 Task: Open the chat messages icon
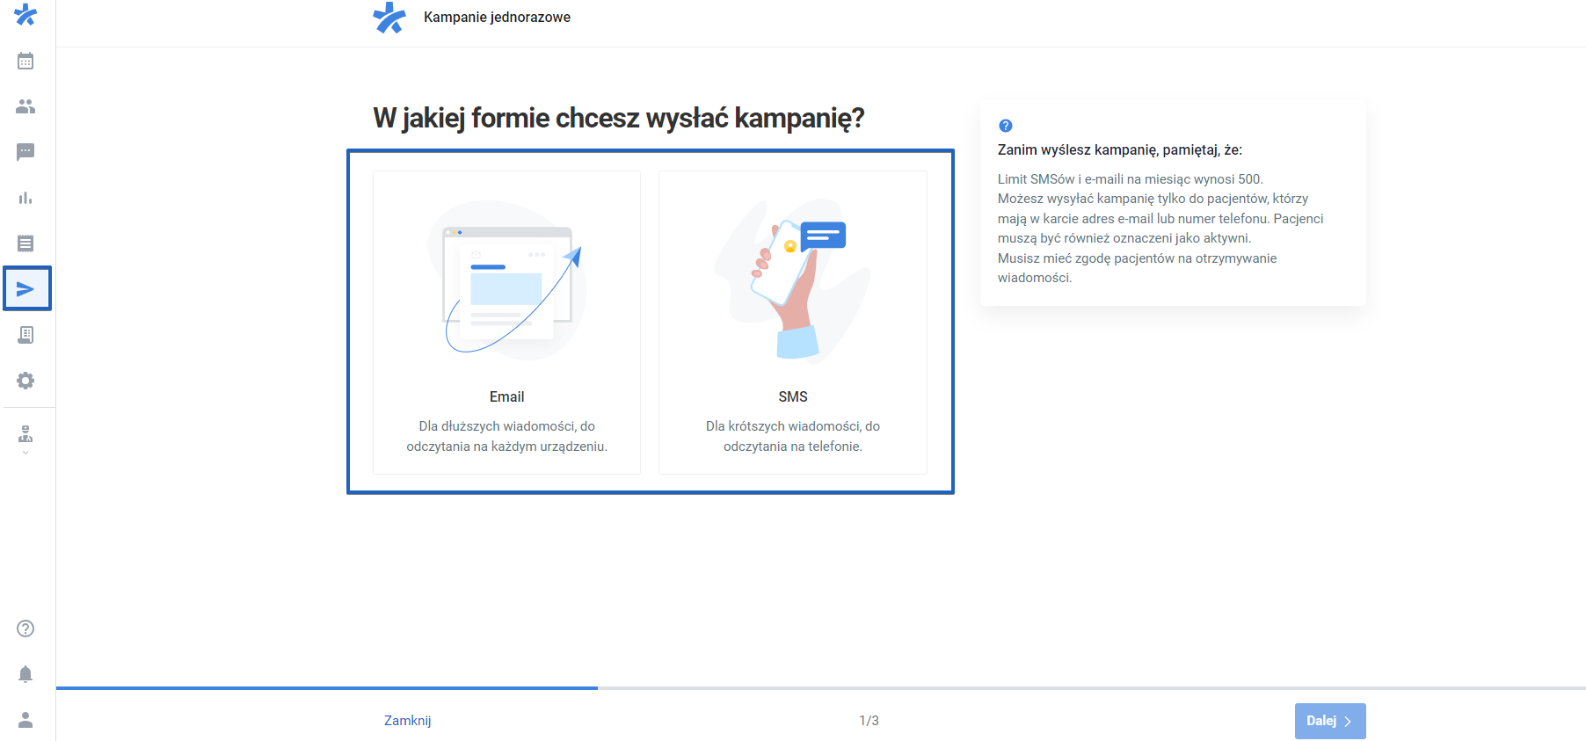pos(25,152)
